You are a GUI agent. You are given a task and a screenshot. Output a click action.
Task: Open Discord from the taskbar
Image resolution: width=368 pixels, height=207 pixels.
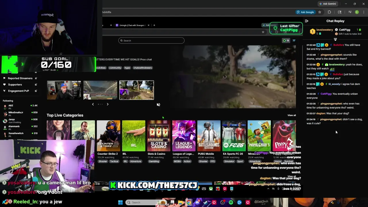click(197, 202)
